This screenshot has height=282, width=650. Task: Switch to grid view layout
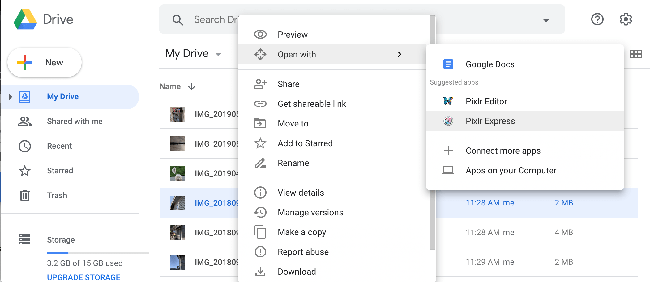tap(636, 54)
